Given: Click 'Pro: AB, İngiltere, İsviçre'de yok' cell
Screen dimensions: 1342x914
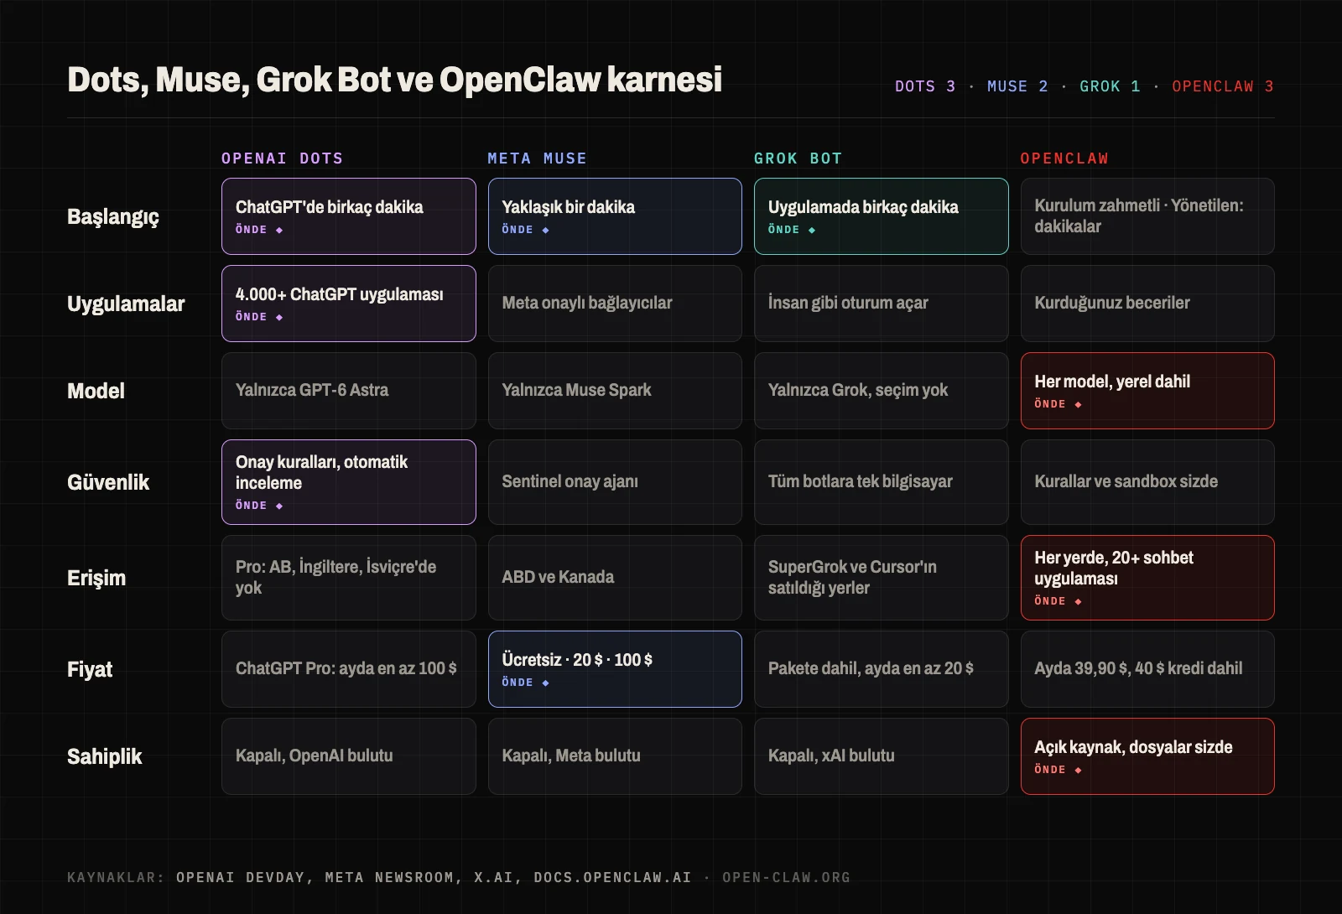Looking at the screenshot, I should tap(348, 578).
